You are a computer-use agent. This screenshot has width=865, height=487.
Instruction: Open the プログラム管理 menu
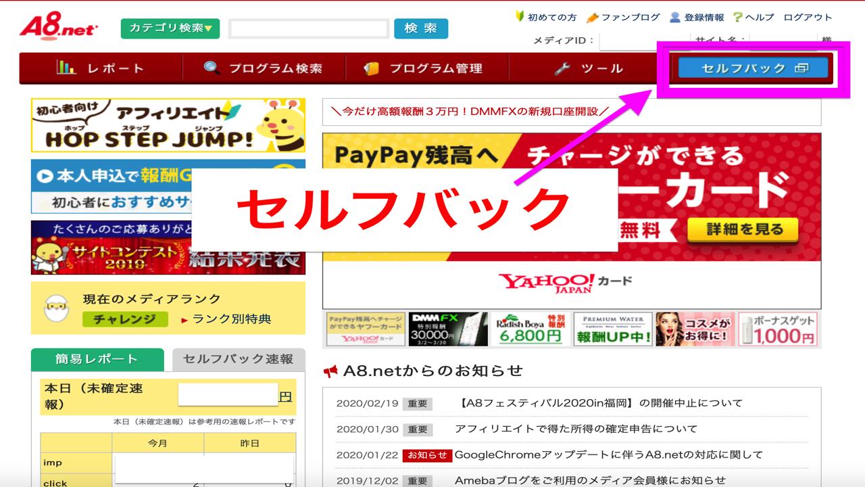[426, 68]
